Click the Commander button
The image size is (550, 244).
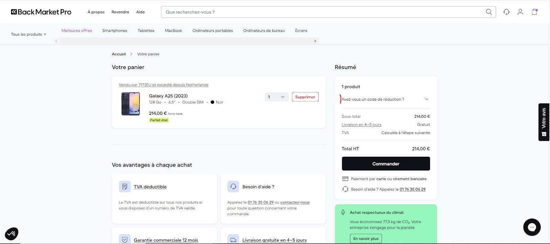(x=386, y=164)
